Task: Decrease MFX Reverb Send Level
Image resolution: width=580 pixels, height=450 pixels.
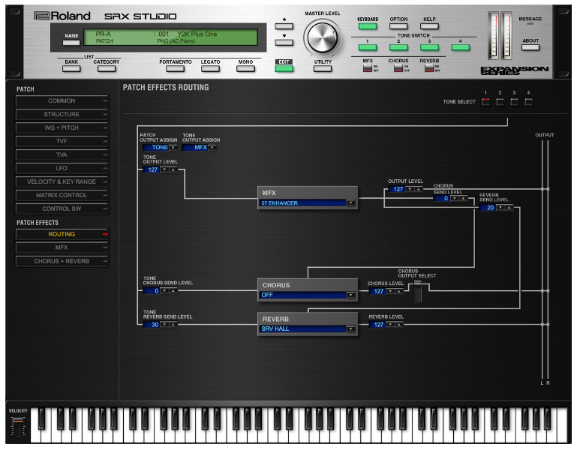Action: tap(500, 208)
